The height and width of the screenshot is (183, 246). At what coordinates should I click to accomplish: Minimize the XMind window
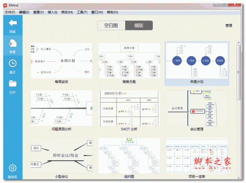[x=217, y=5]
